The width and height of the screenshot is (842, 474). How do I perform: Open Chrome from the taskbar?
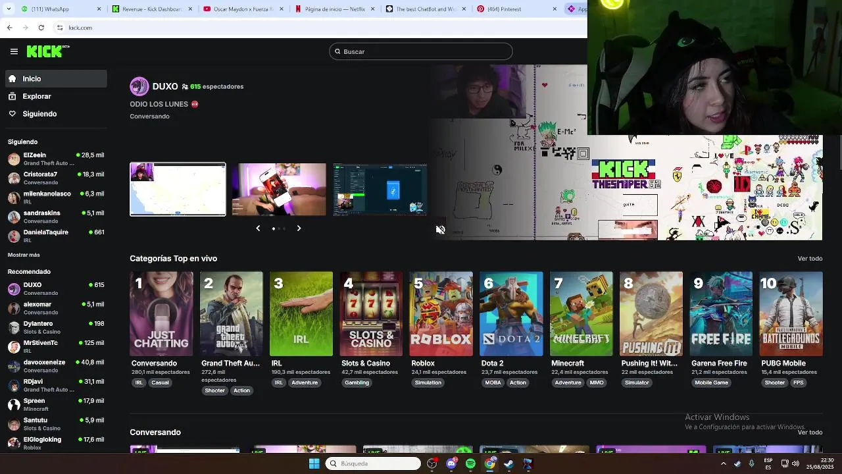(489, 463)
